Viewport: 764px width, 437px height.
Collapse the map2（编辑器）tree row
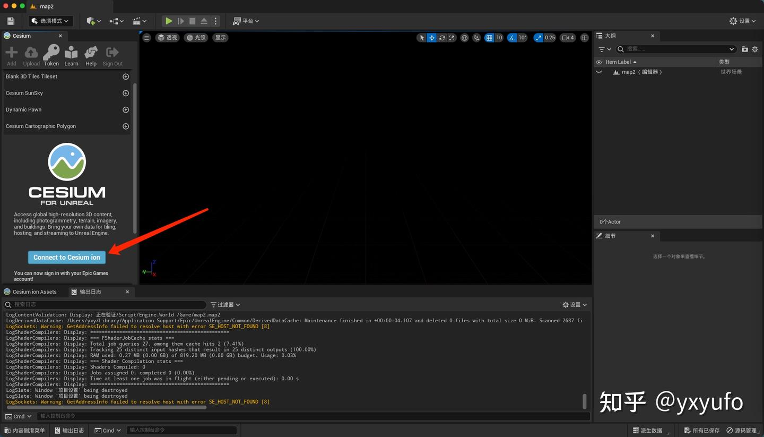coord(609,72)
